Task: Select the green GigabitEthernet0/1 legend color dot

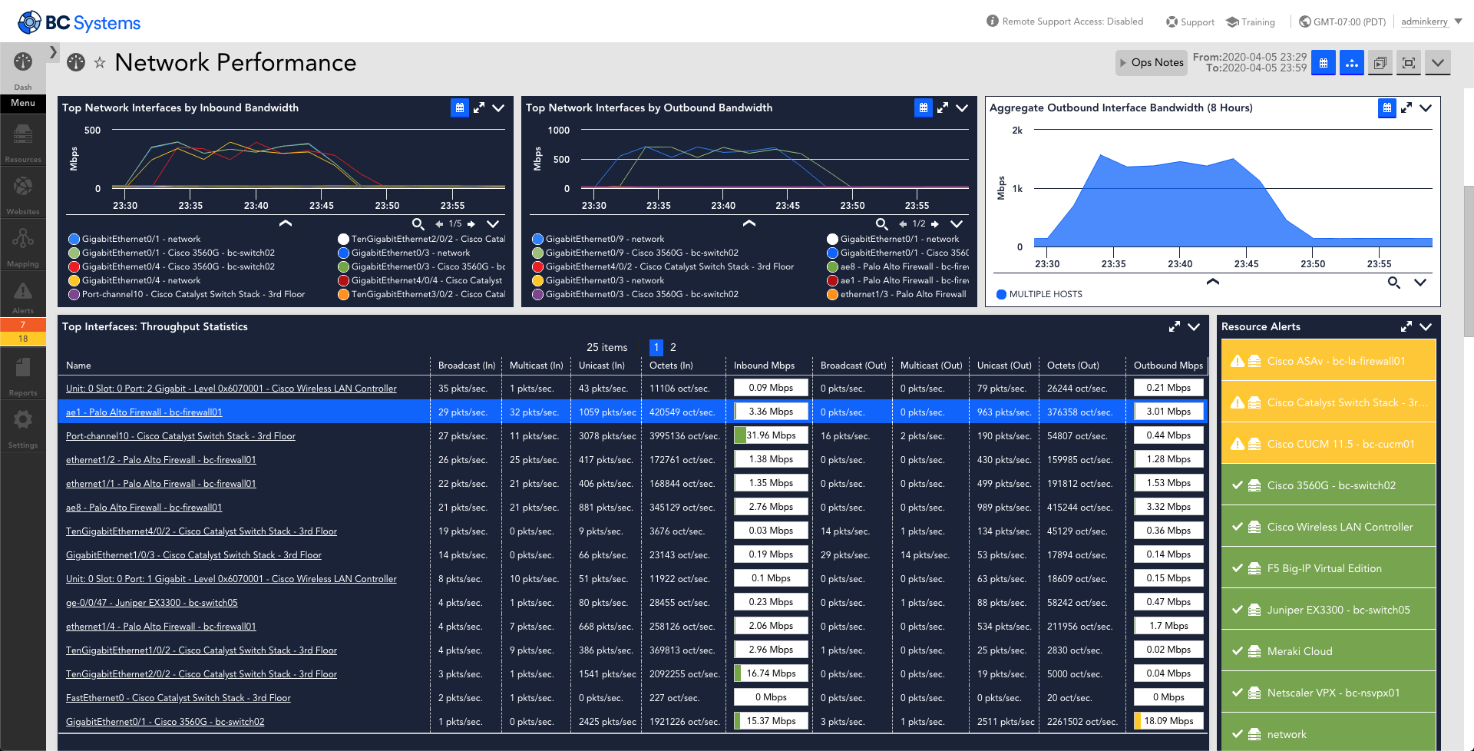Action: pyautogui.click(x=74, y=253)
